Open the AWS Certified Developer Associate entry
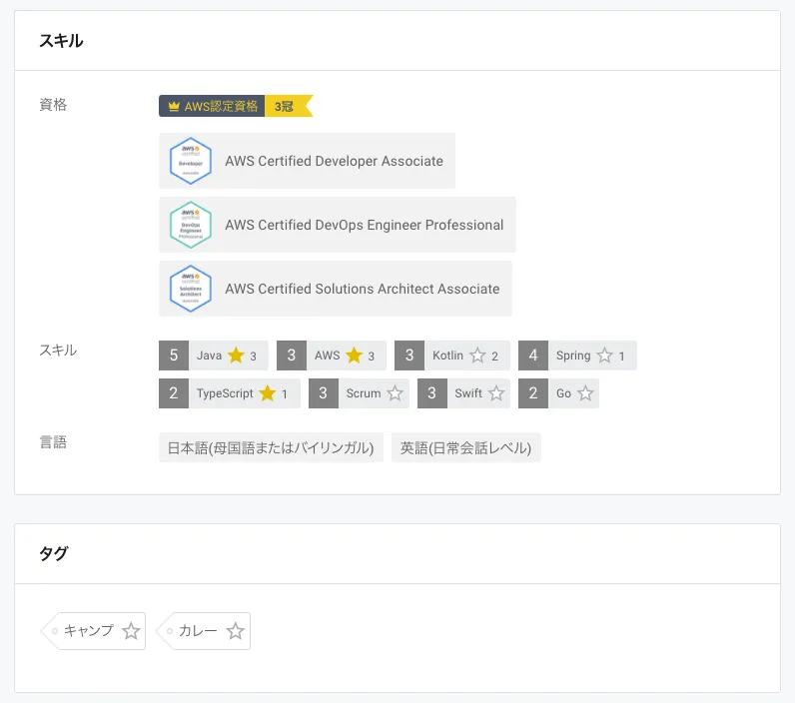 [x=307, y=161]
